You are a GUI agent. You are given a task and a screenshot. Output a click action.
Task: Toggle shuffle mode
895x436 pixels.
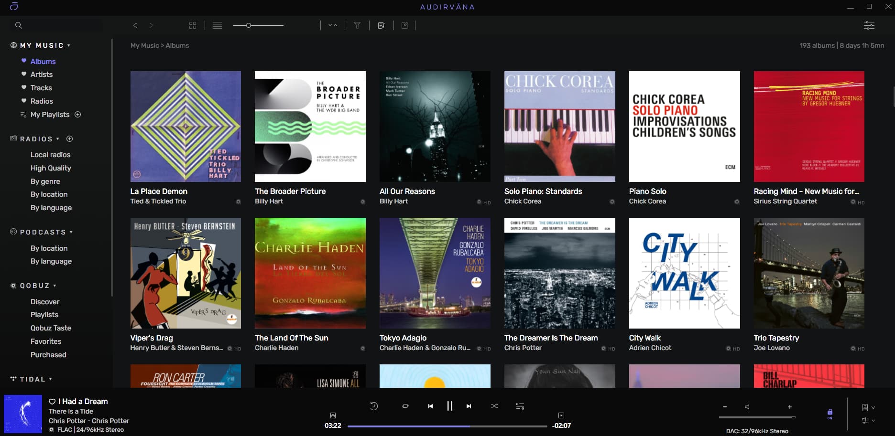[x=494, y=406]
